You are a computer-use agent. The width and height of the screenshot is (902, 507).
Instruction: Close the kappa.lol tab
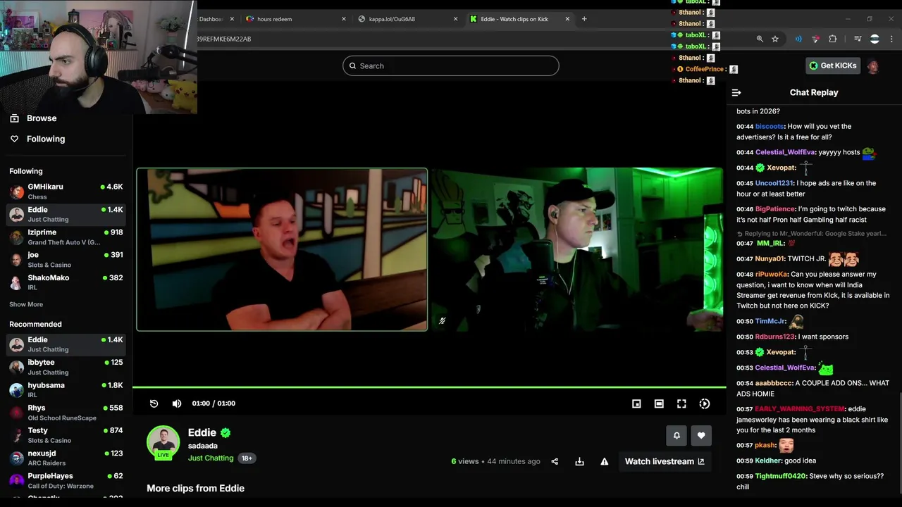pyautogui.click(x=456, y=19)
